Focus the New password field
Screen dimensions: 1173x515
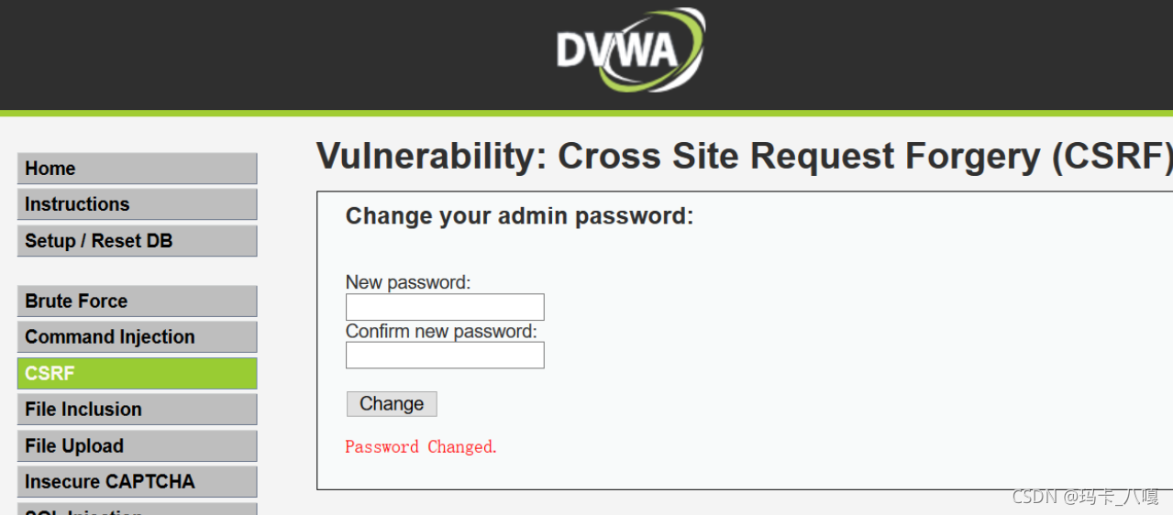click(x=445, y=307)
